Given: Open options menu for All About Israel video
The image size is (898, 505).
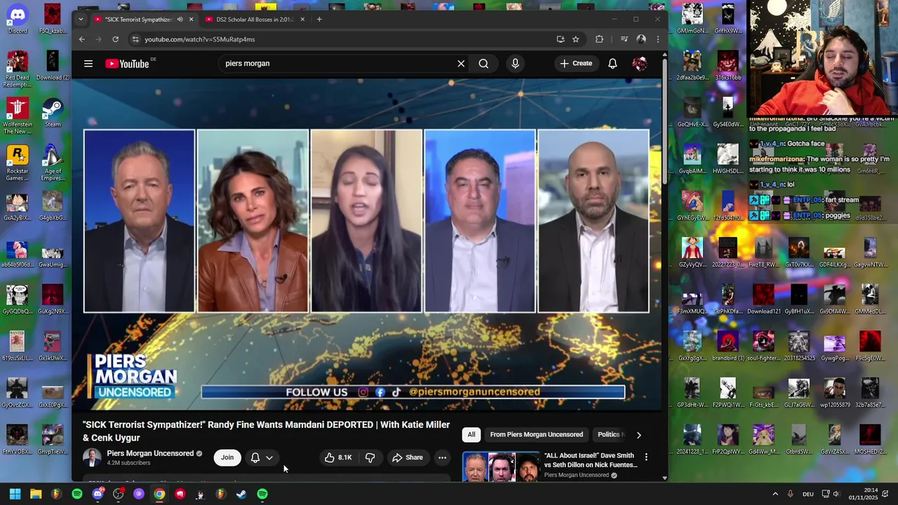Looking at the screenshot, I should coord(646,457).
